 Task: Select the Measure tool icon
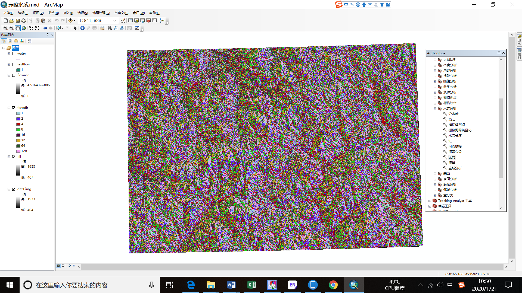[102, 28]
